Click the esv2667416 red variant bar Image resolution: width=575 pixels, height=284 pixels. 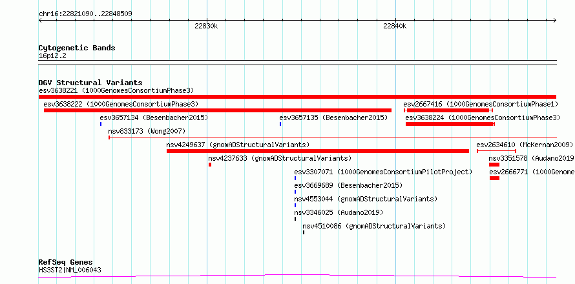[x=448, y=110]
